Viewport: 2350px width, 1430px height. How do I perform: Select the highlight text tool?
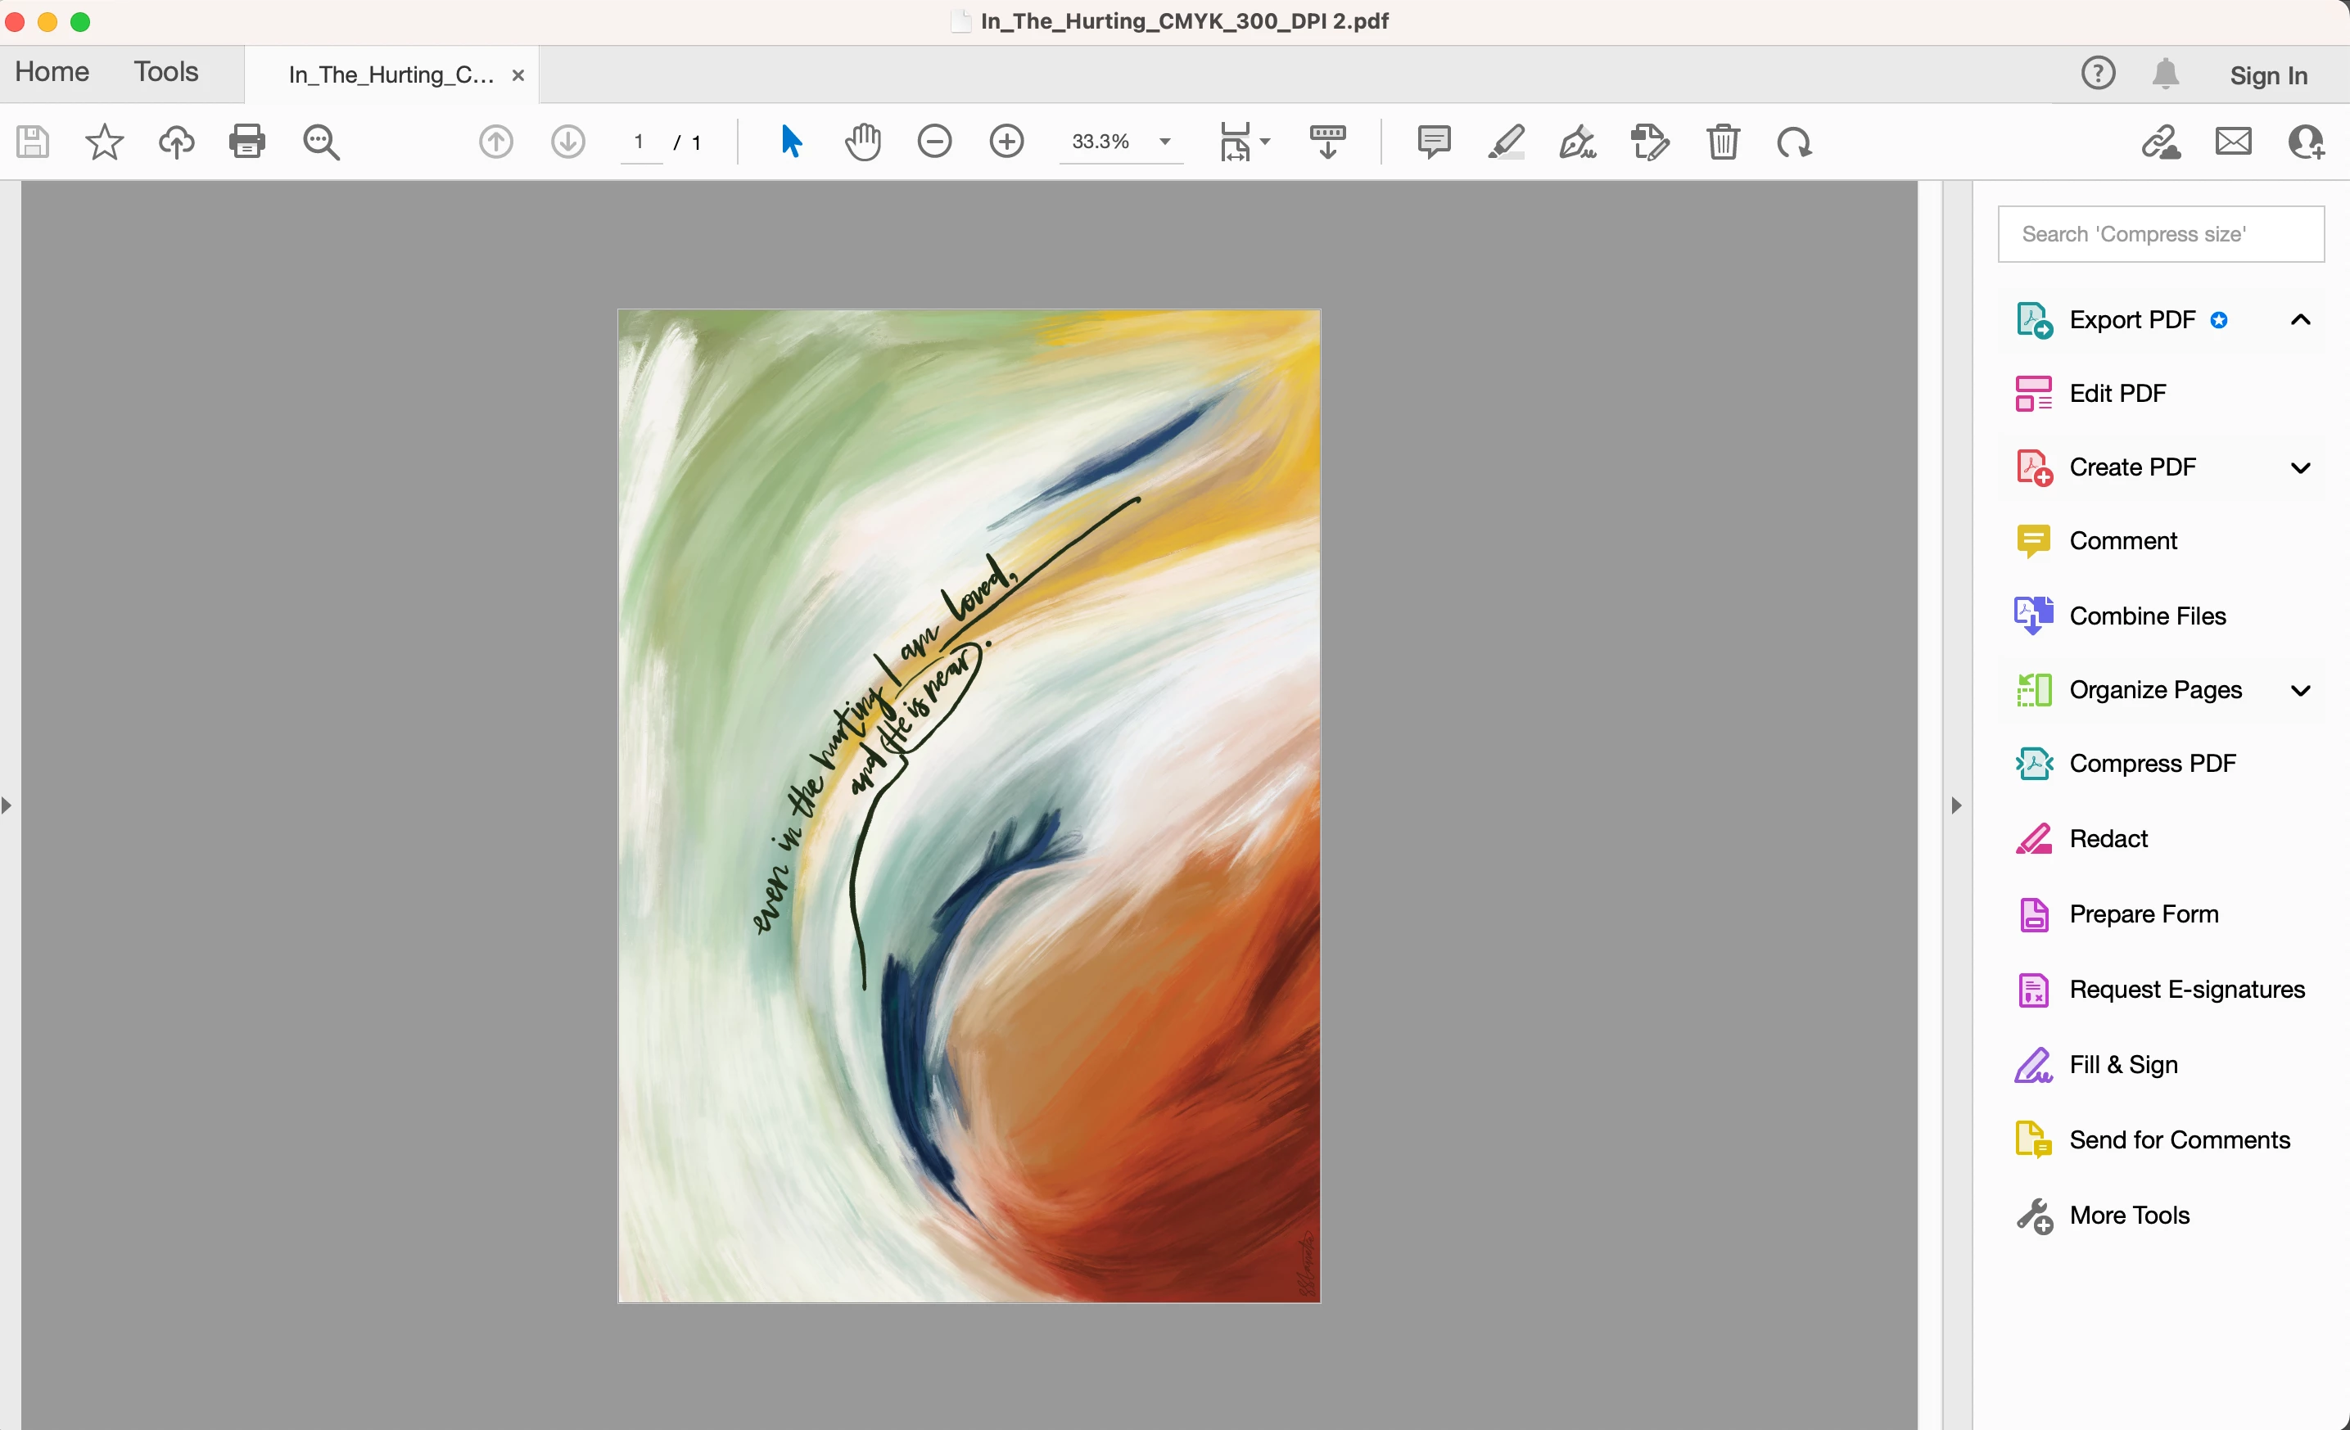[1506, 143]
